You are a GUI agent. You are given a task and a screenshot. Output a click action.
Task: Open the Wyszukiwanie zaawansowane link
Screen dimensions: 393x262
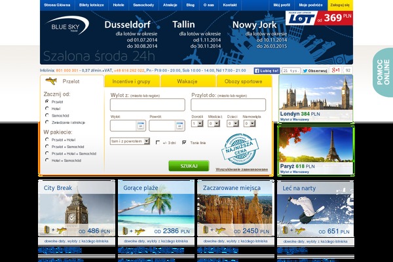[242, 170]
